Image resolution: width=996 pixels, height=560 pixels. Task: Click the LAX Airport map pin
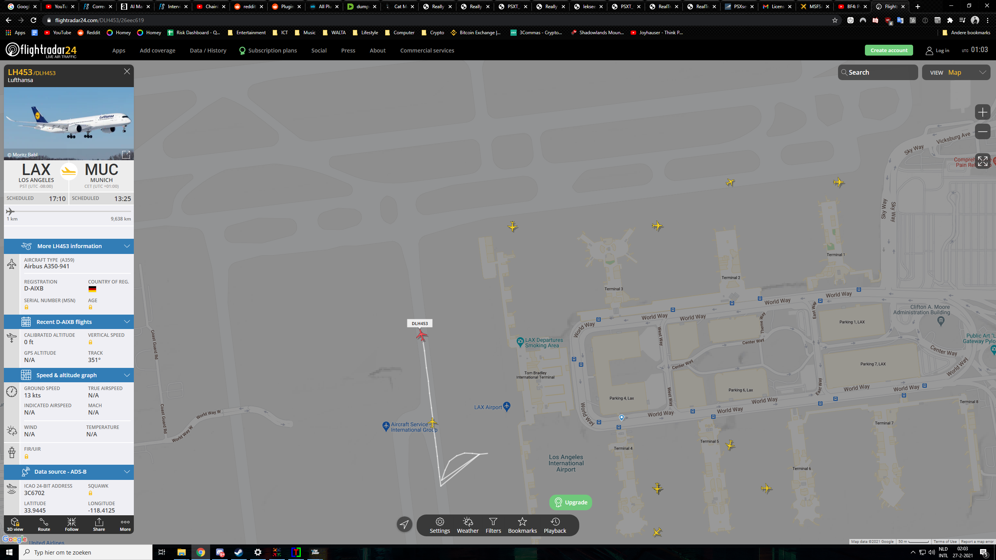pyautogui.click(x=507, y=406)
